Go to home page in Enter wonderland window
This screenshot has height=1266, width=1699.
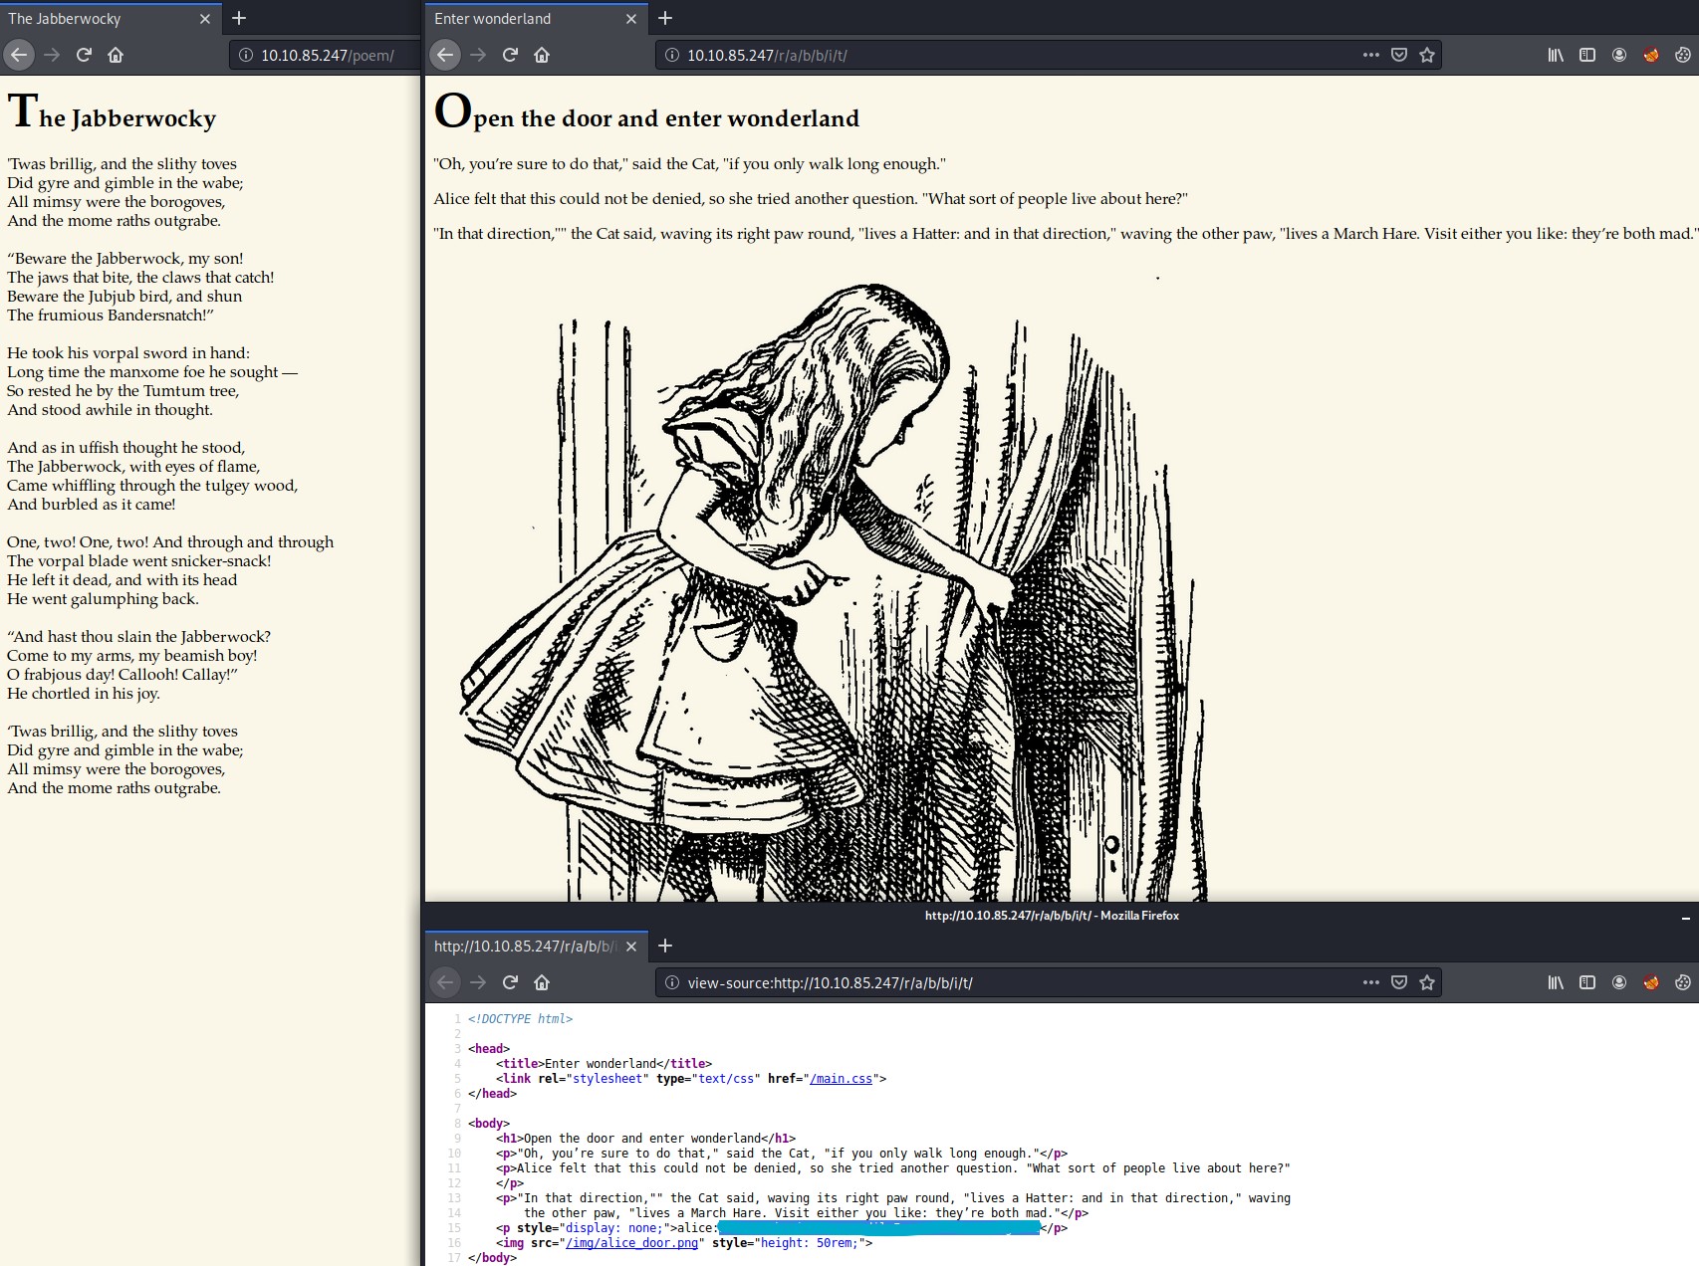[x=542, y=55]
